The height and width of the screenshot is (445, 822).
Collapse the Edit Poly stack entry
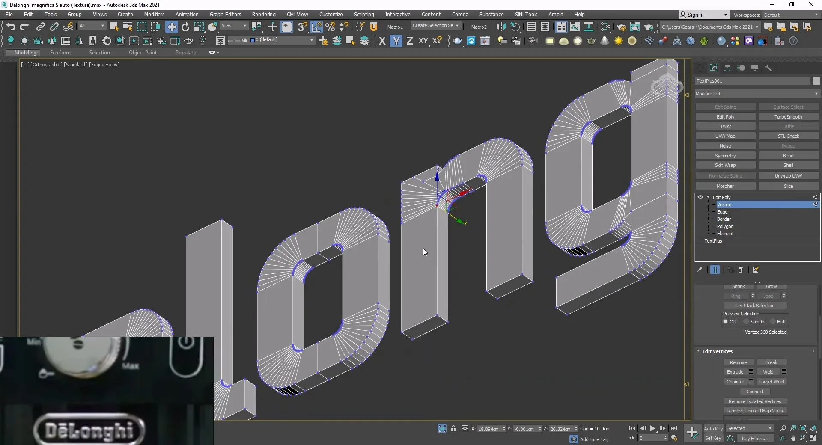[708, 197]
